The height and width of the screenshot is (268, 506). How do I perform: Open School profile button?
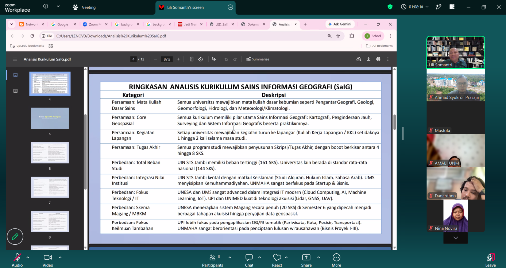click(373, 36)
